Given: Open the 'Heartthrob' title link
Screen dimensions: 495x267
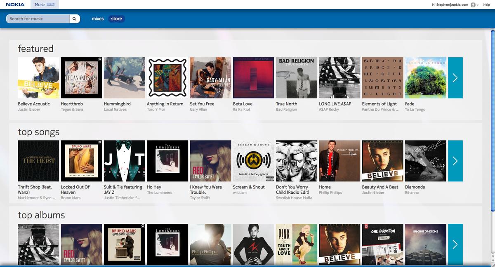Looking at the screenshot, I should (x=72, y=104).
